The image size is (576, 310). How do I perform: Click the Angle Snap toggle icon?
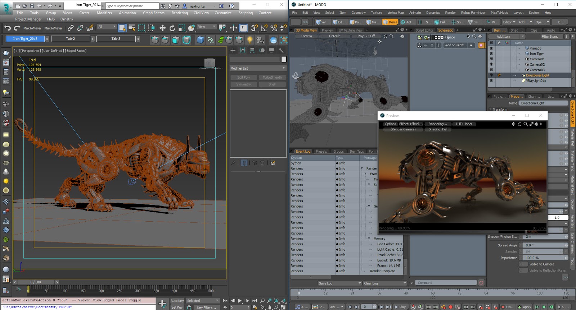(x=264, y=28)
